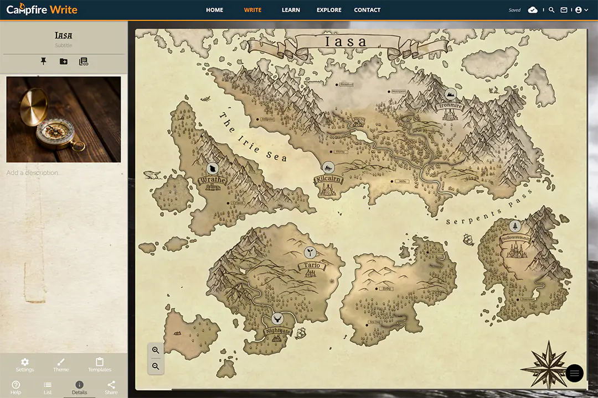Viewport: 598px width, 398px height.
Task: Switch to the List tab
Action: tap(48, 387)
